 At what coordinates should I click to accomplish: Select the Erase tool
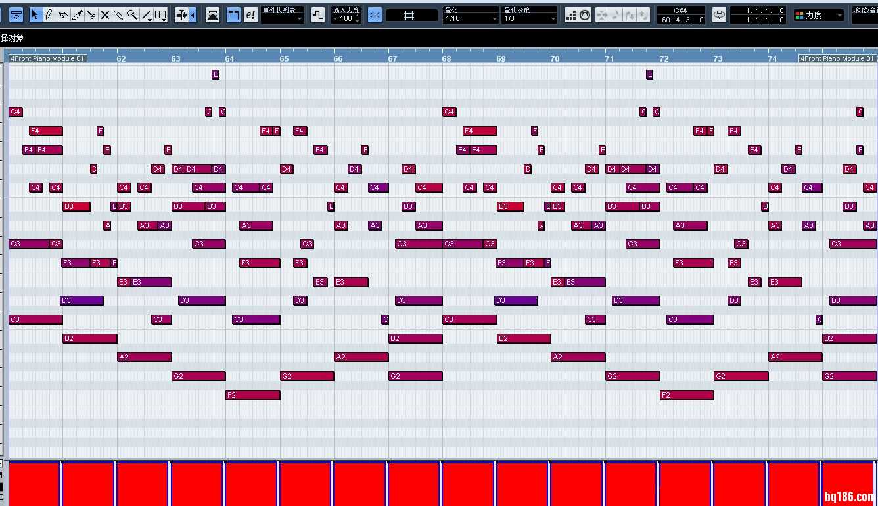tap(63, 14)
